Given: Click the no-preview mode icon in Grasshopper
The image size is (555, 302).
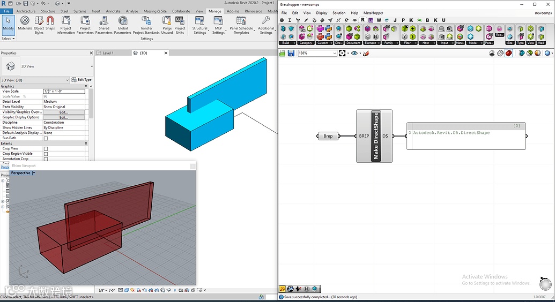Looking at the screenshot, I should (x=492, y=53).
